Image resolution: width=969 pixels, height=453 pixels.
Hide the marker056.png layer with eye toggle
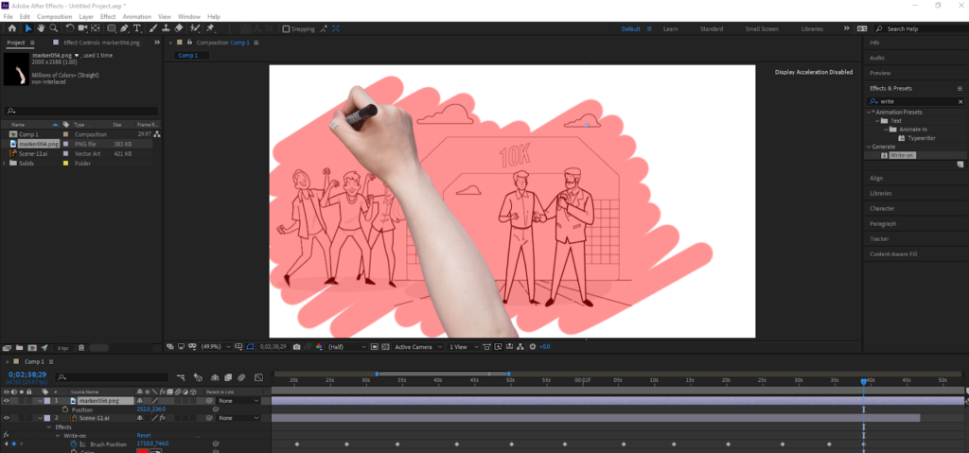coord(7,400)
